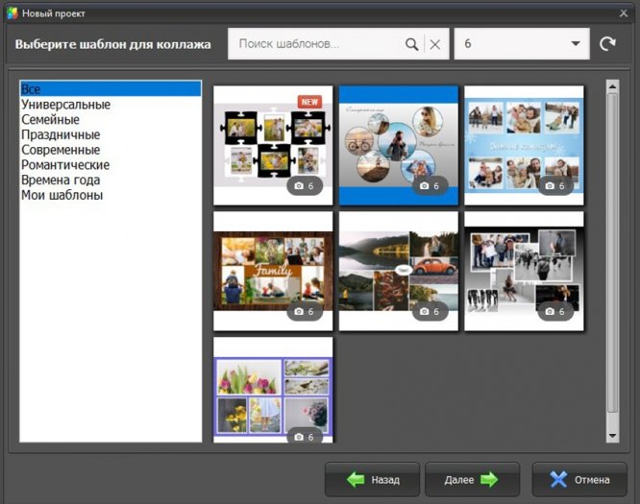Click the NEW badge on puzzle template
Image resolution: width=640 pixels, height=504 pixels.
[x=309, y=101]
